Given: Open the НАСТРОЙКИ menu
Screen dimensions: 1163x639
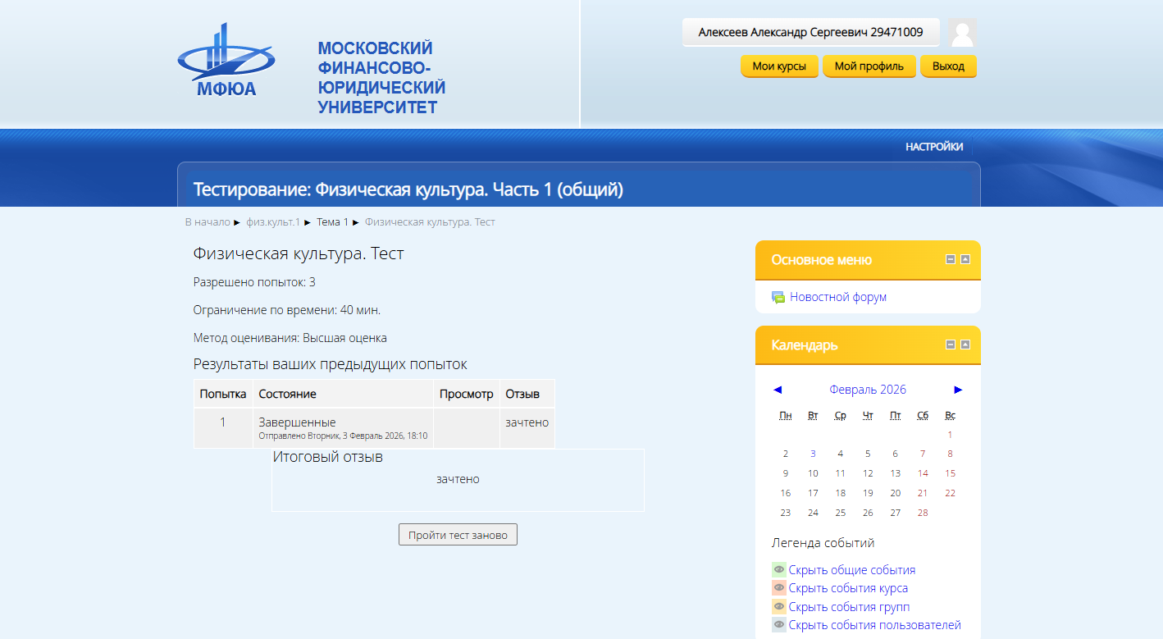Looking at the screenshot, I should (934, 147).
